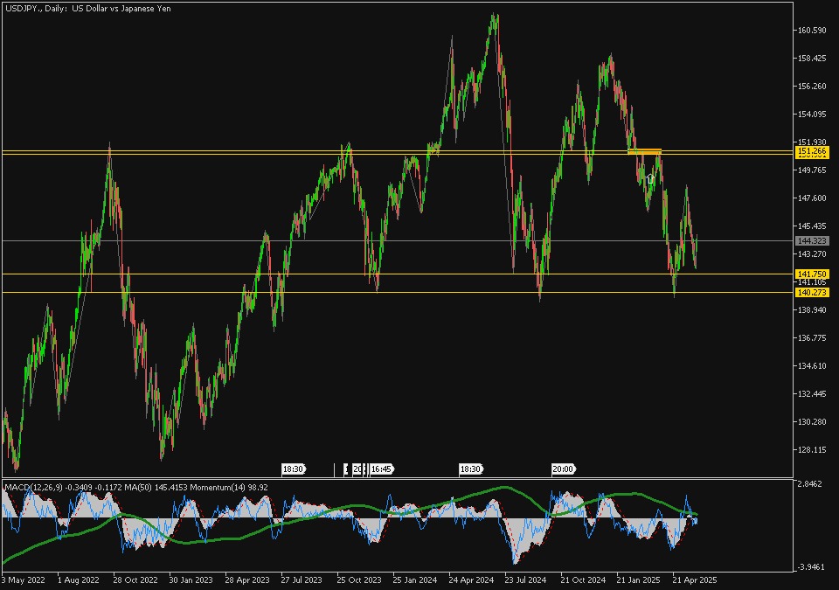This screenshot has width=839, height=590.
Task: Click the 27 Jul 2023 date label
Action: 302,580
